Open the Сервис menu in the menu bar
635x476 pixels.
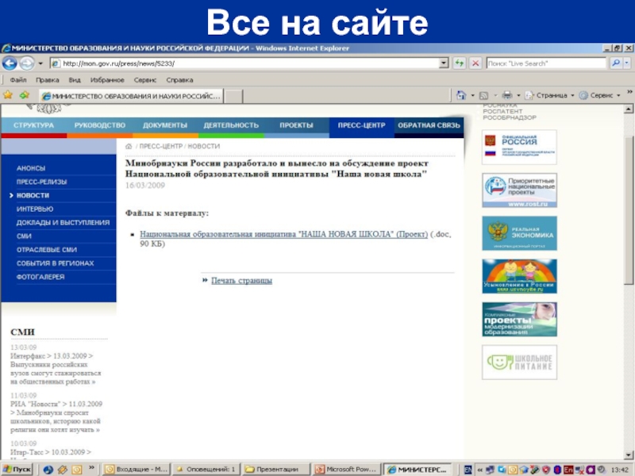[x=145, y=80]
